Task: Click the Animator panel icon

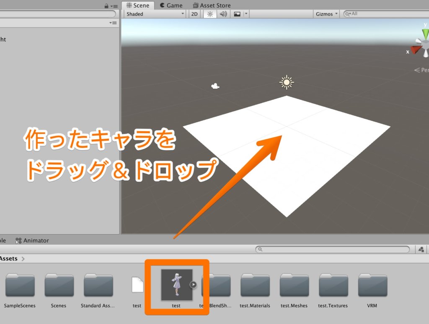Action: click(18, 240)
